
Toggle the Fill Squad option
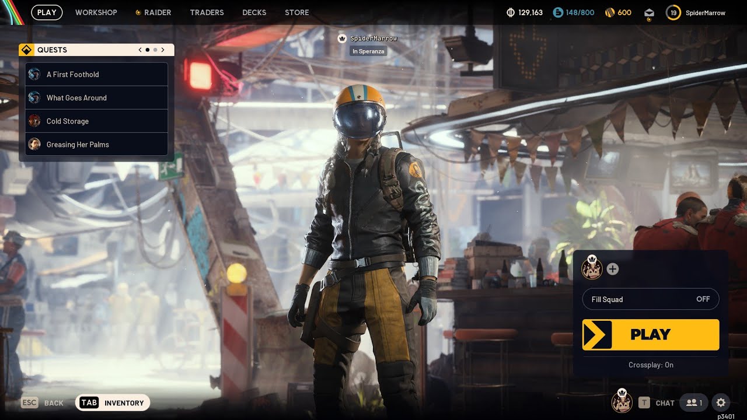pos(651,299)
